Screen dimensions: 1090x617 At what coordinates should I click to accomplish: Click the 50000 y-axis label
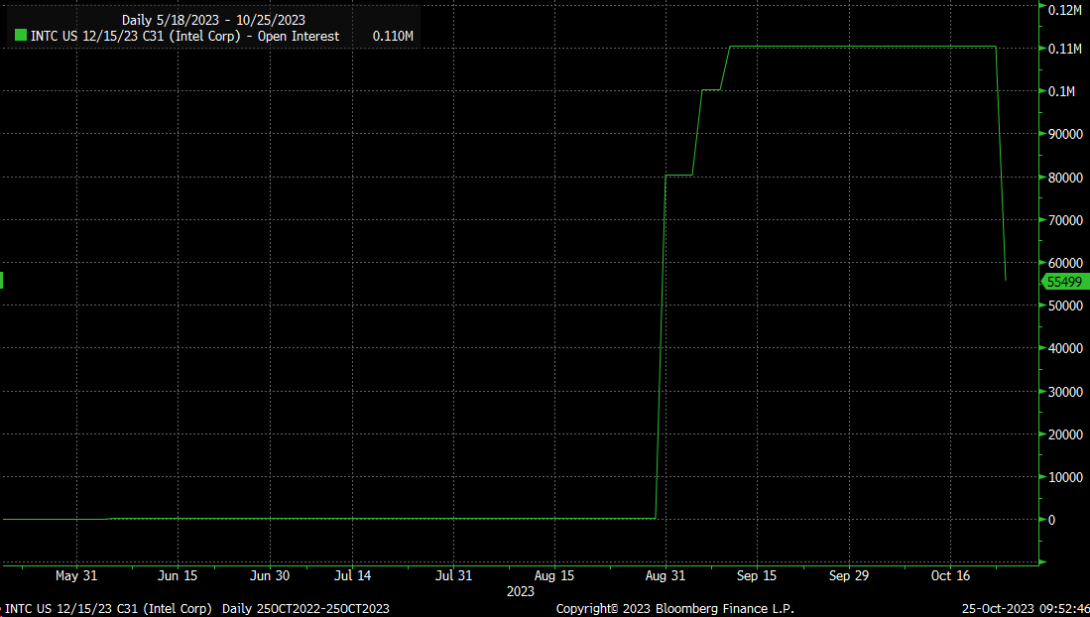click(1065, 307)
